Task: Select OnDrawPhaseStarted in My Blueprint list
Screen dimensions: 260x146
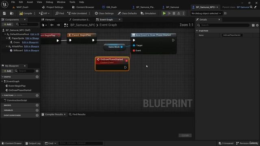Action: pyautogui.click(x=20, y=90)
